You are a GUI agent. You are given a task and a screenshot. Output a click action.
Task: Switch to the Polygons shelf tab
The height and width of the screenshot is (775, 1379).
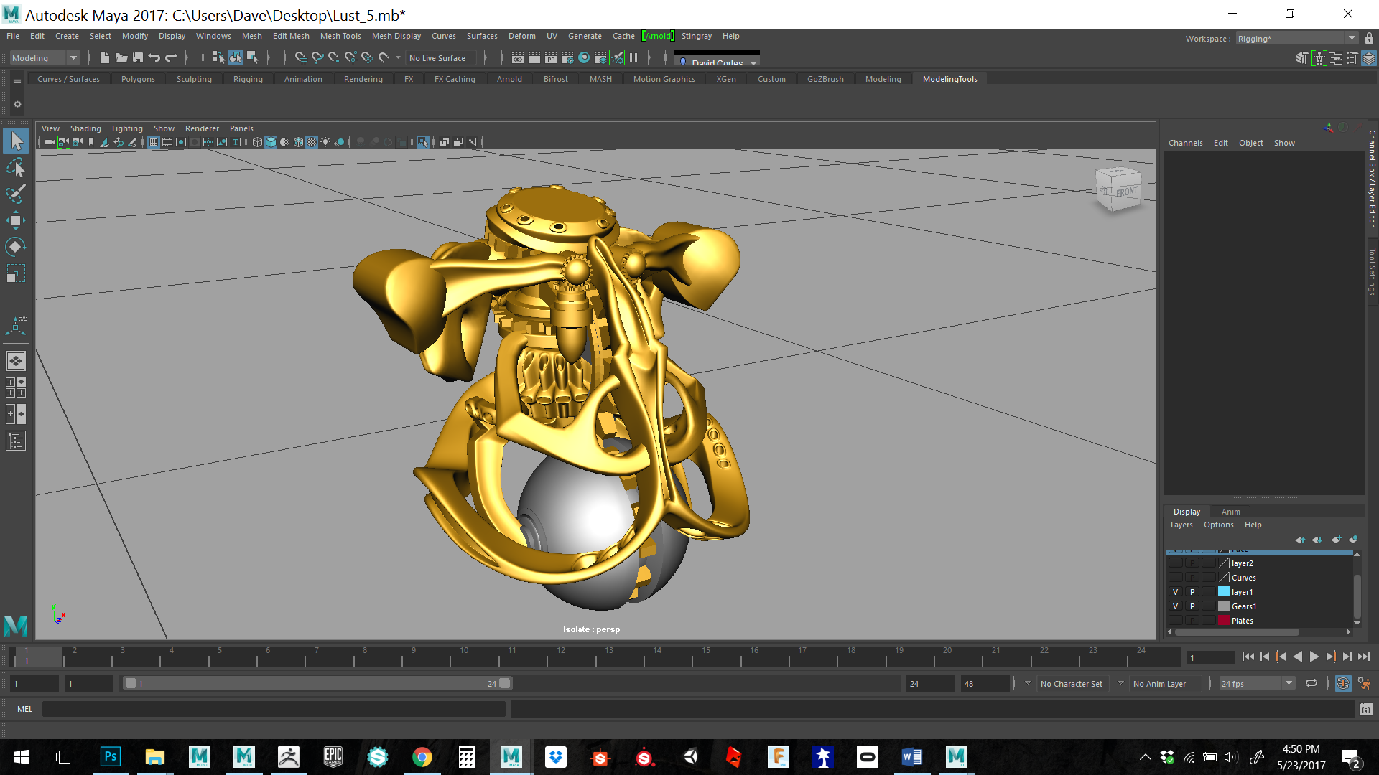(138, 79)
